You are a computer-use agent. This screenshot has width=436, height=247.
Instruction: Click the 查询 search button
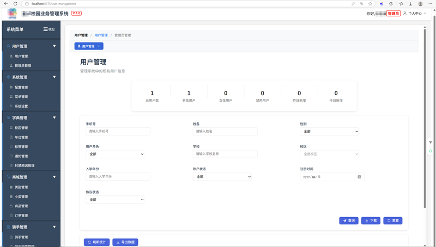pos(349,220)
